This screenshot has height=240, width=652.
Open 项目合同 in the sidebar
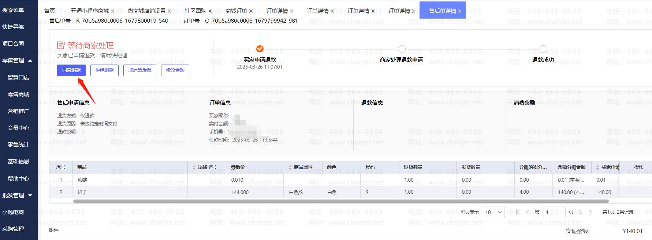click(x=13, y=44)
